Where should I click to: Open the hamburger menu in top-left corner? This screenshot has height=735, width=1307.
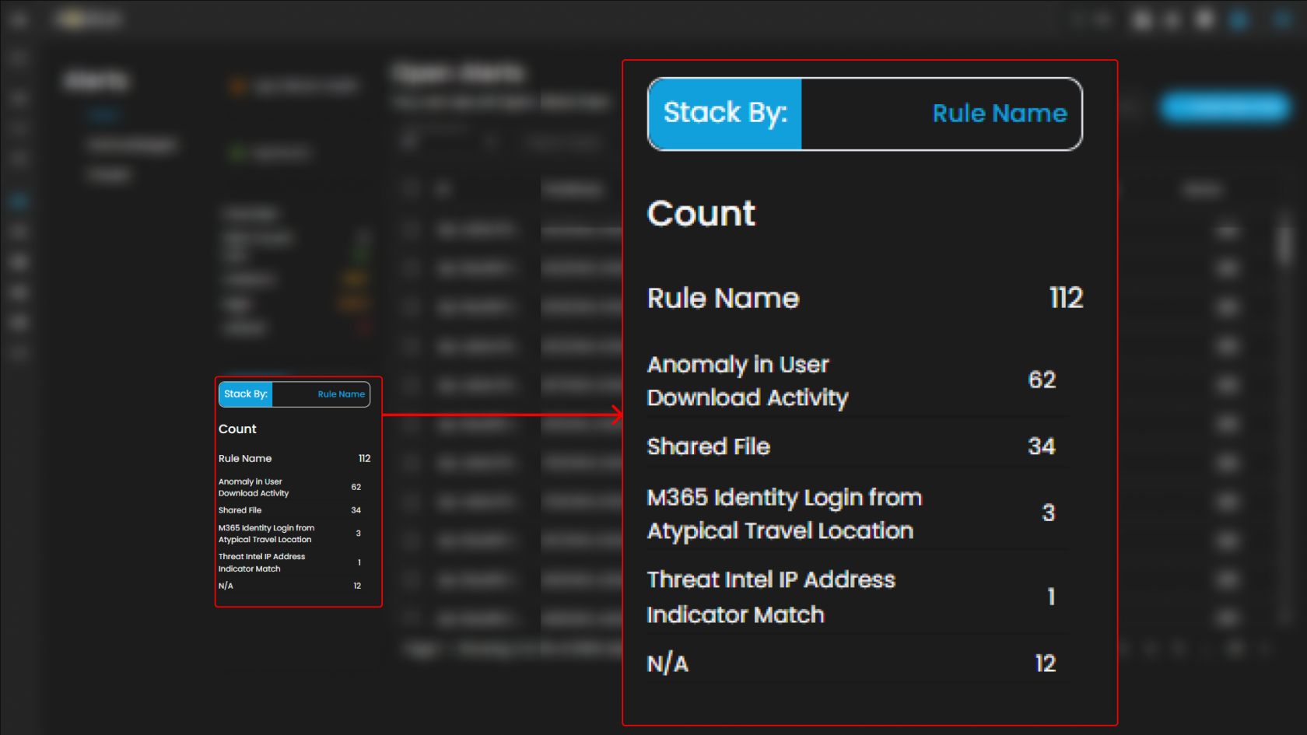tap(19, 20)
